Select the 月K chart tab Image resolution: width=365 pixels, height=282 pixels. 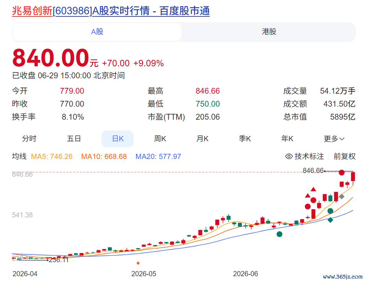point(202,139)
